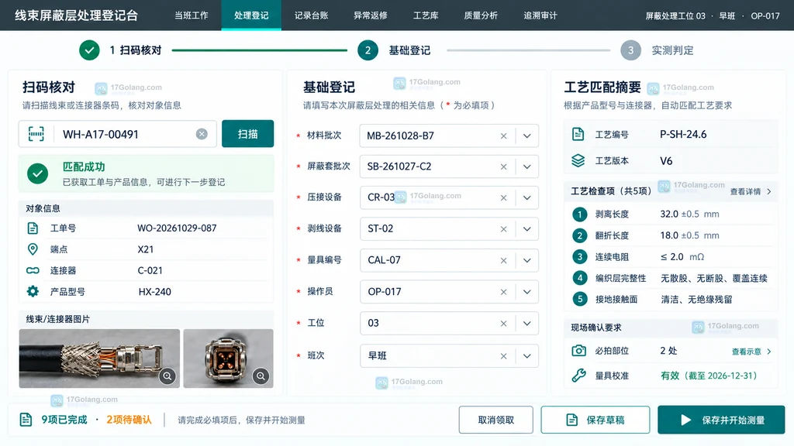The image size is (794, 446).
Task: Clear the 量具编号 CAL-07 value
Action: [x=503, y=260]
